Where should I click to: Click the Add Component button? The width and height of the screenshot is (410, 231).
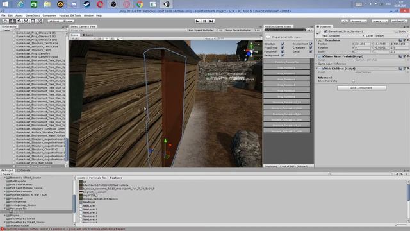(x=361, y=88)
